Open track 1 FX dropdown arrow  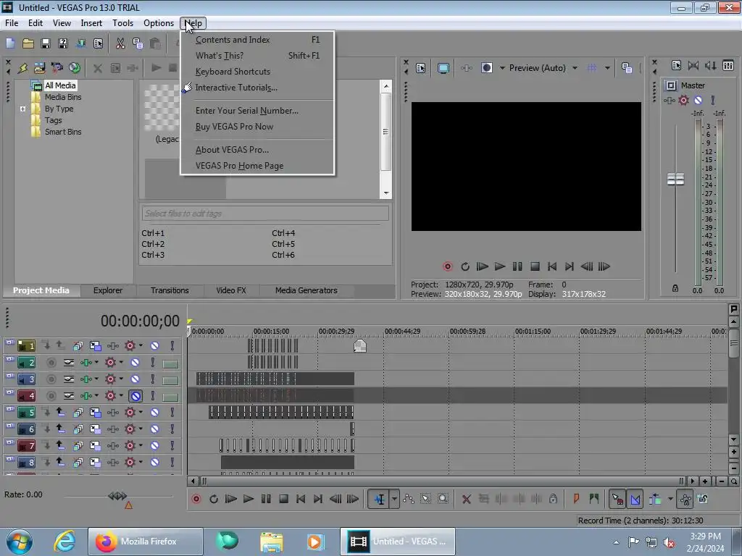coord(141,345)
